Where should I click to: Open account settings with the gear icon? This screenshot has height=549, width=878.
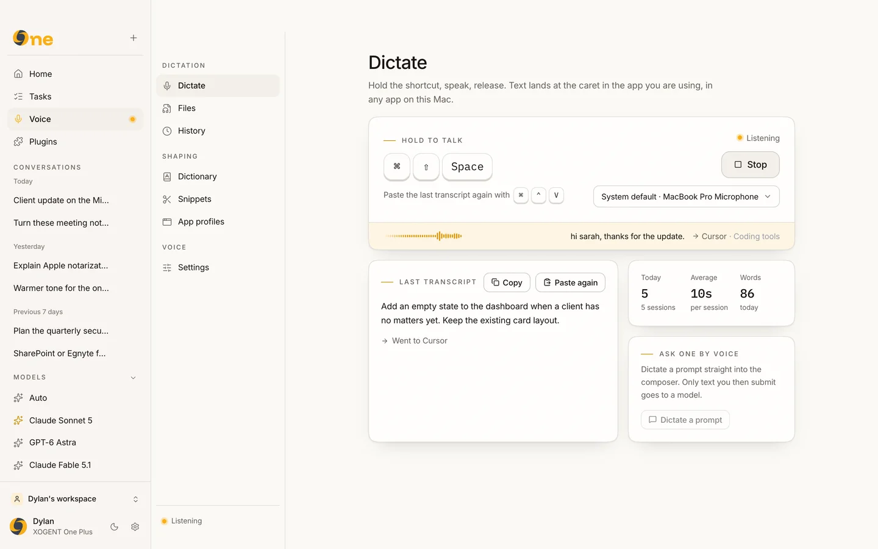[x=135, y=526]
